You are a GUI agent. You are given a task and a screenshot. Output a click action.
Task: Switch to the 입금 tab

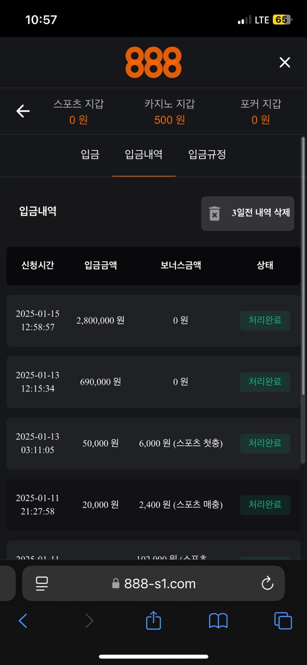click(x=90, y=154)
